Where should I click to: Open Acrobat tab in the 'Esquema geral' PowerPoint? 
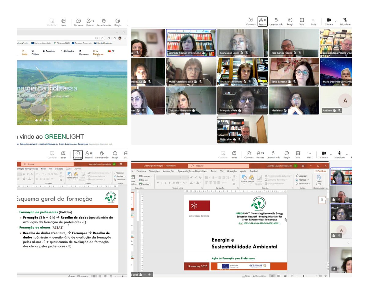(x=78, y=168)
